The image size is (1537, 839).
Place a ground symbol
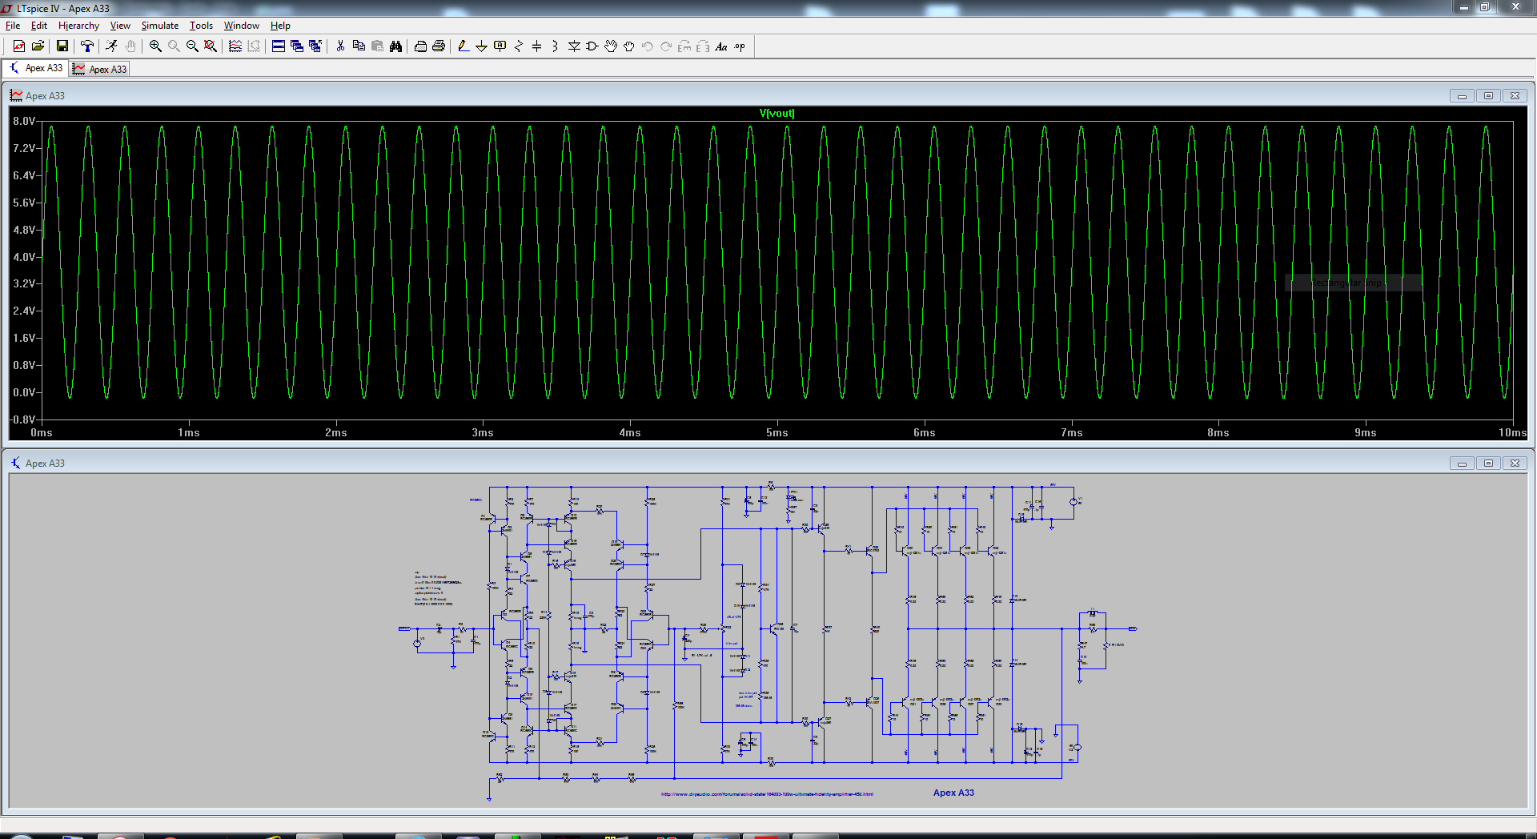(482, 46)
